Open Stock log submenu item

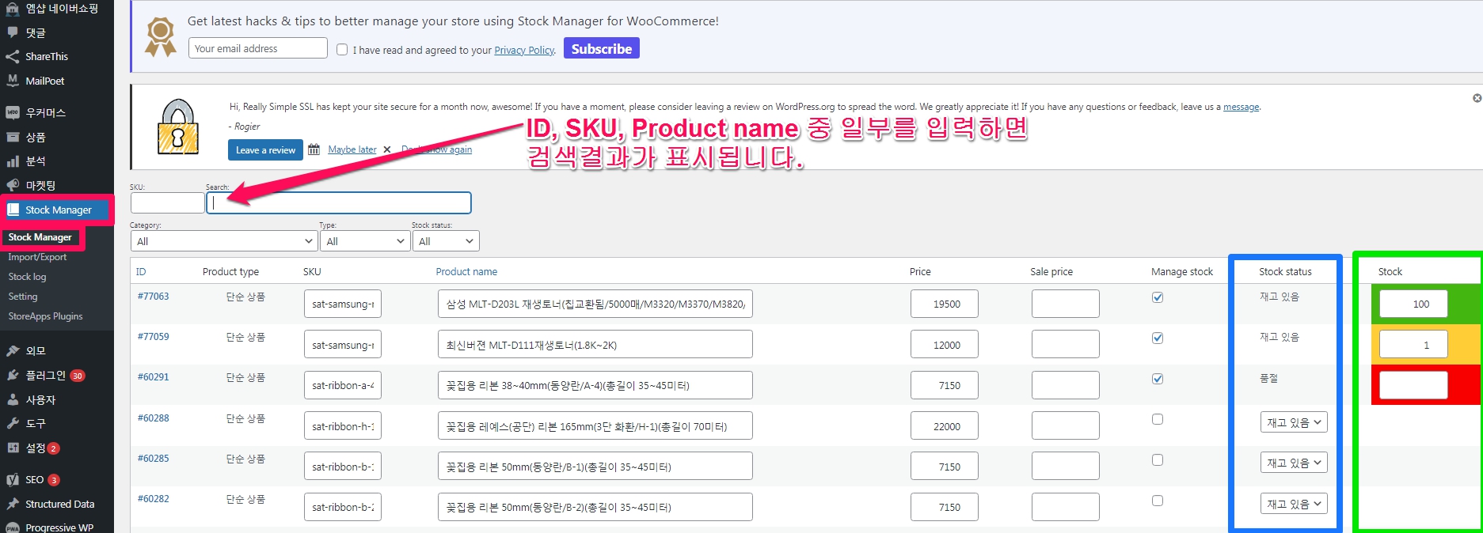pyautogui.click(x=27, y=277)
